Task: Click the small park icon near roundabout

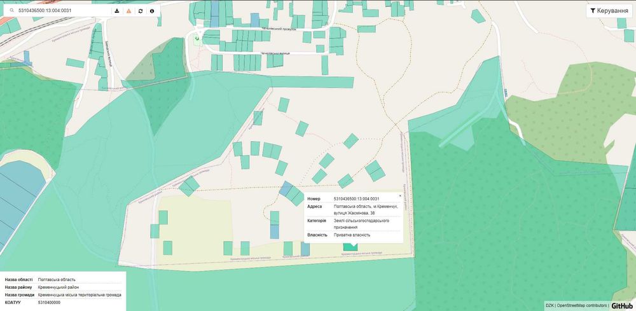Action: [x=197, y=39]
